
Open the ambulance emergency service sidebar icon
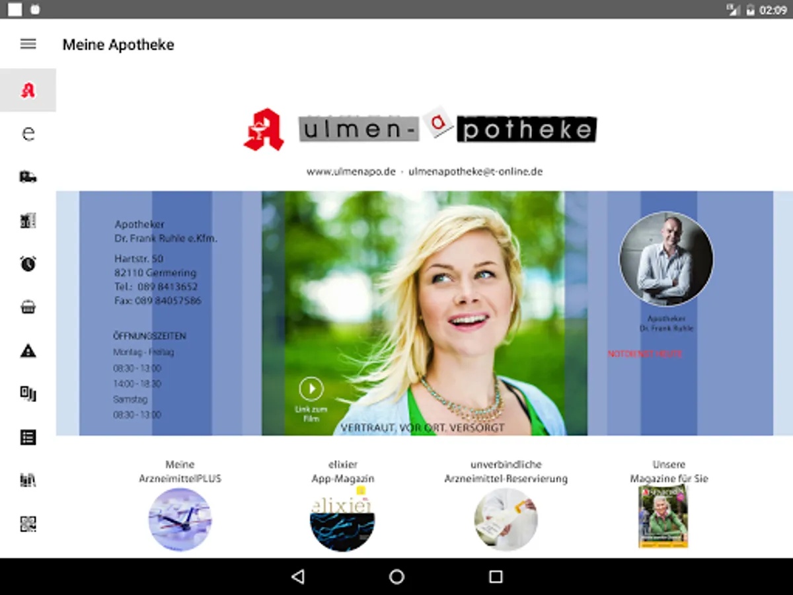click(28, 177)
